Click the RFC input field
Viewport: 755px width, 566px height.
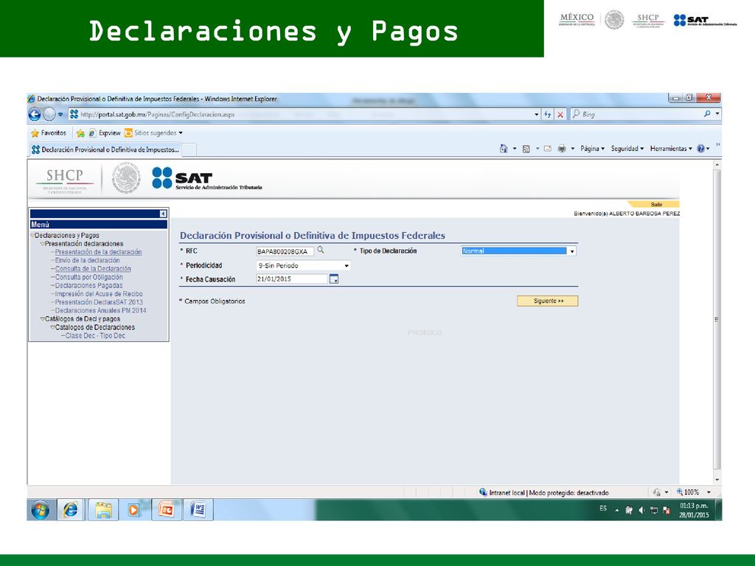click(x=285, y=251)
